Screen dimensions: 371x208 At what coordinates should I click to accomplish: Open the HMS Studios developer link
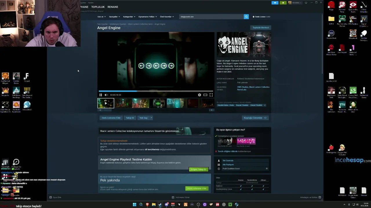[x=243, y=87]
